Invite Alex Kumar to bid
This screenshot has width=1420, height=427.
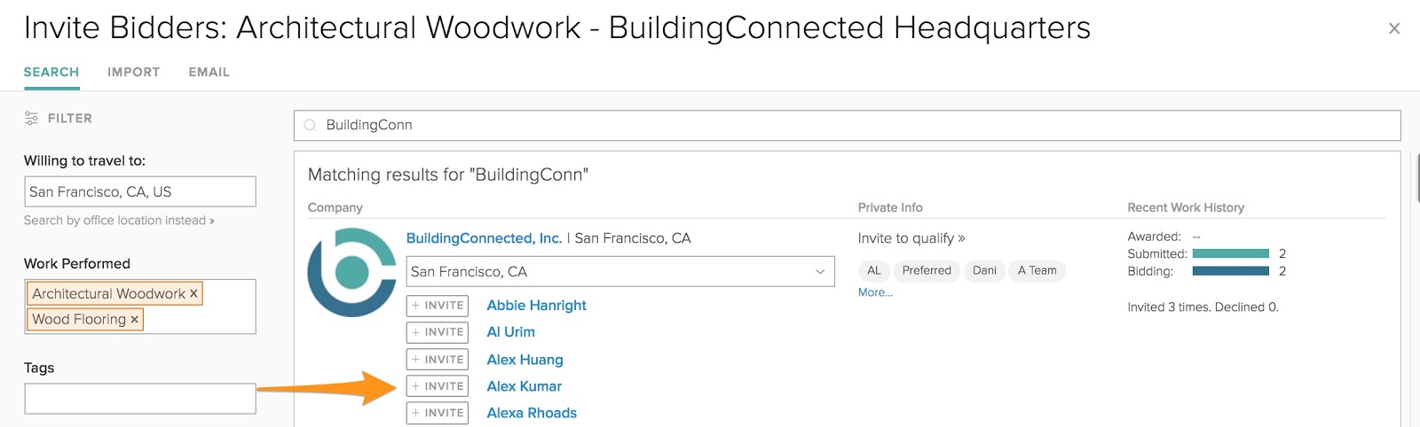(438, 386)
